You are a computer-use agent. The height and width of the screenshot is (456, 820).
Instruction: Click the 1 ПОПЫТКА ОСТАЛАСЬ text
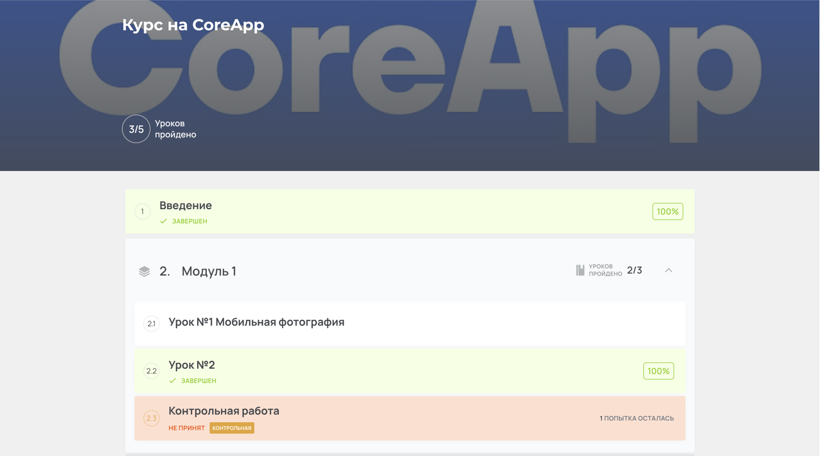click(x=637, y=418)
